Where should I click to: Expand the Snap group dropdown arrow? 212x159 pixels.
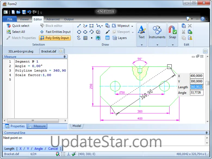click(x=173, y=45)
